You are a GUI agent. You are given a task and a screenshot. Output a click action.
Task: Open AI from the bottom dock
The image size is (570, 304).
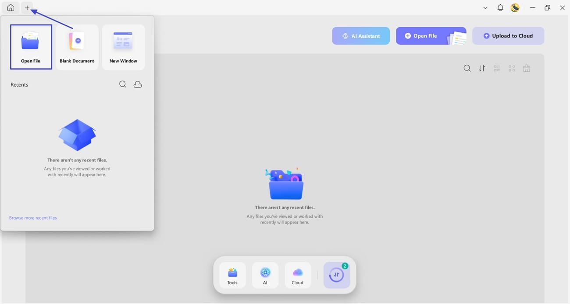coord(265,276)
